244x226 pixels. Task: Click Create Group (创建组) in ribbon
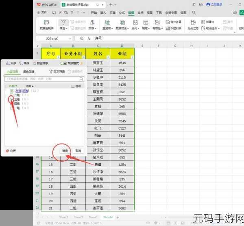click(x=208, y=22)
